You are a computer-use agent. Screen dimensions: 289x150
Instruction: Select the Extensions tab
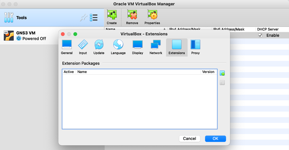(x=177, y=47)
